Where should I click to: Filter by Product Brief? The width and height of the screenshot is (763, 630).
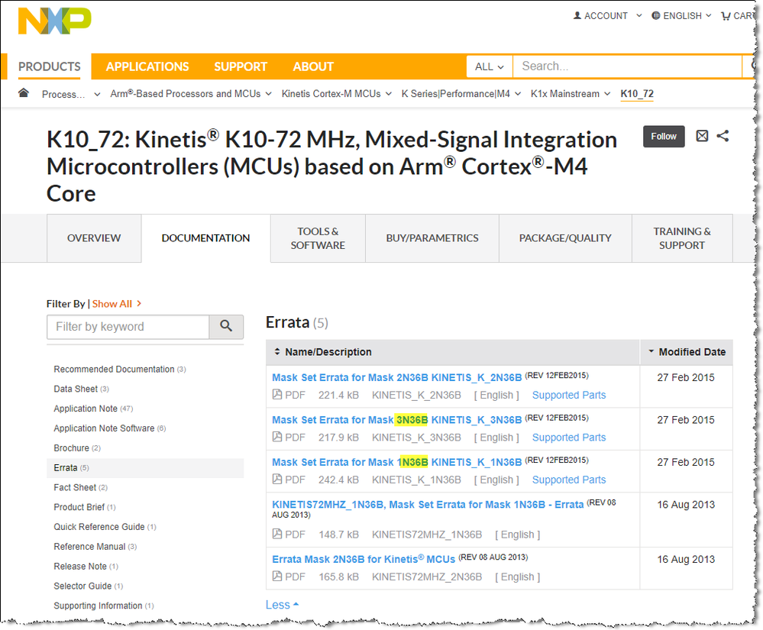pos(85,507)
